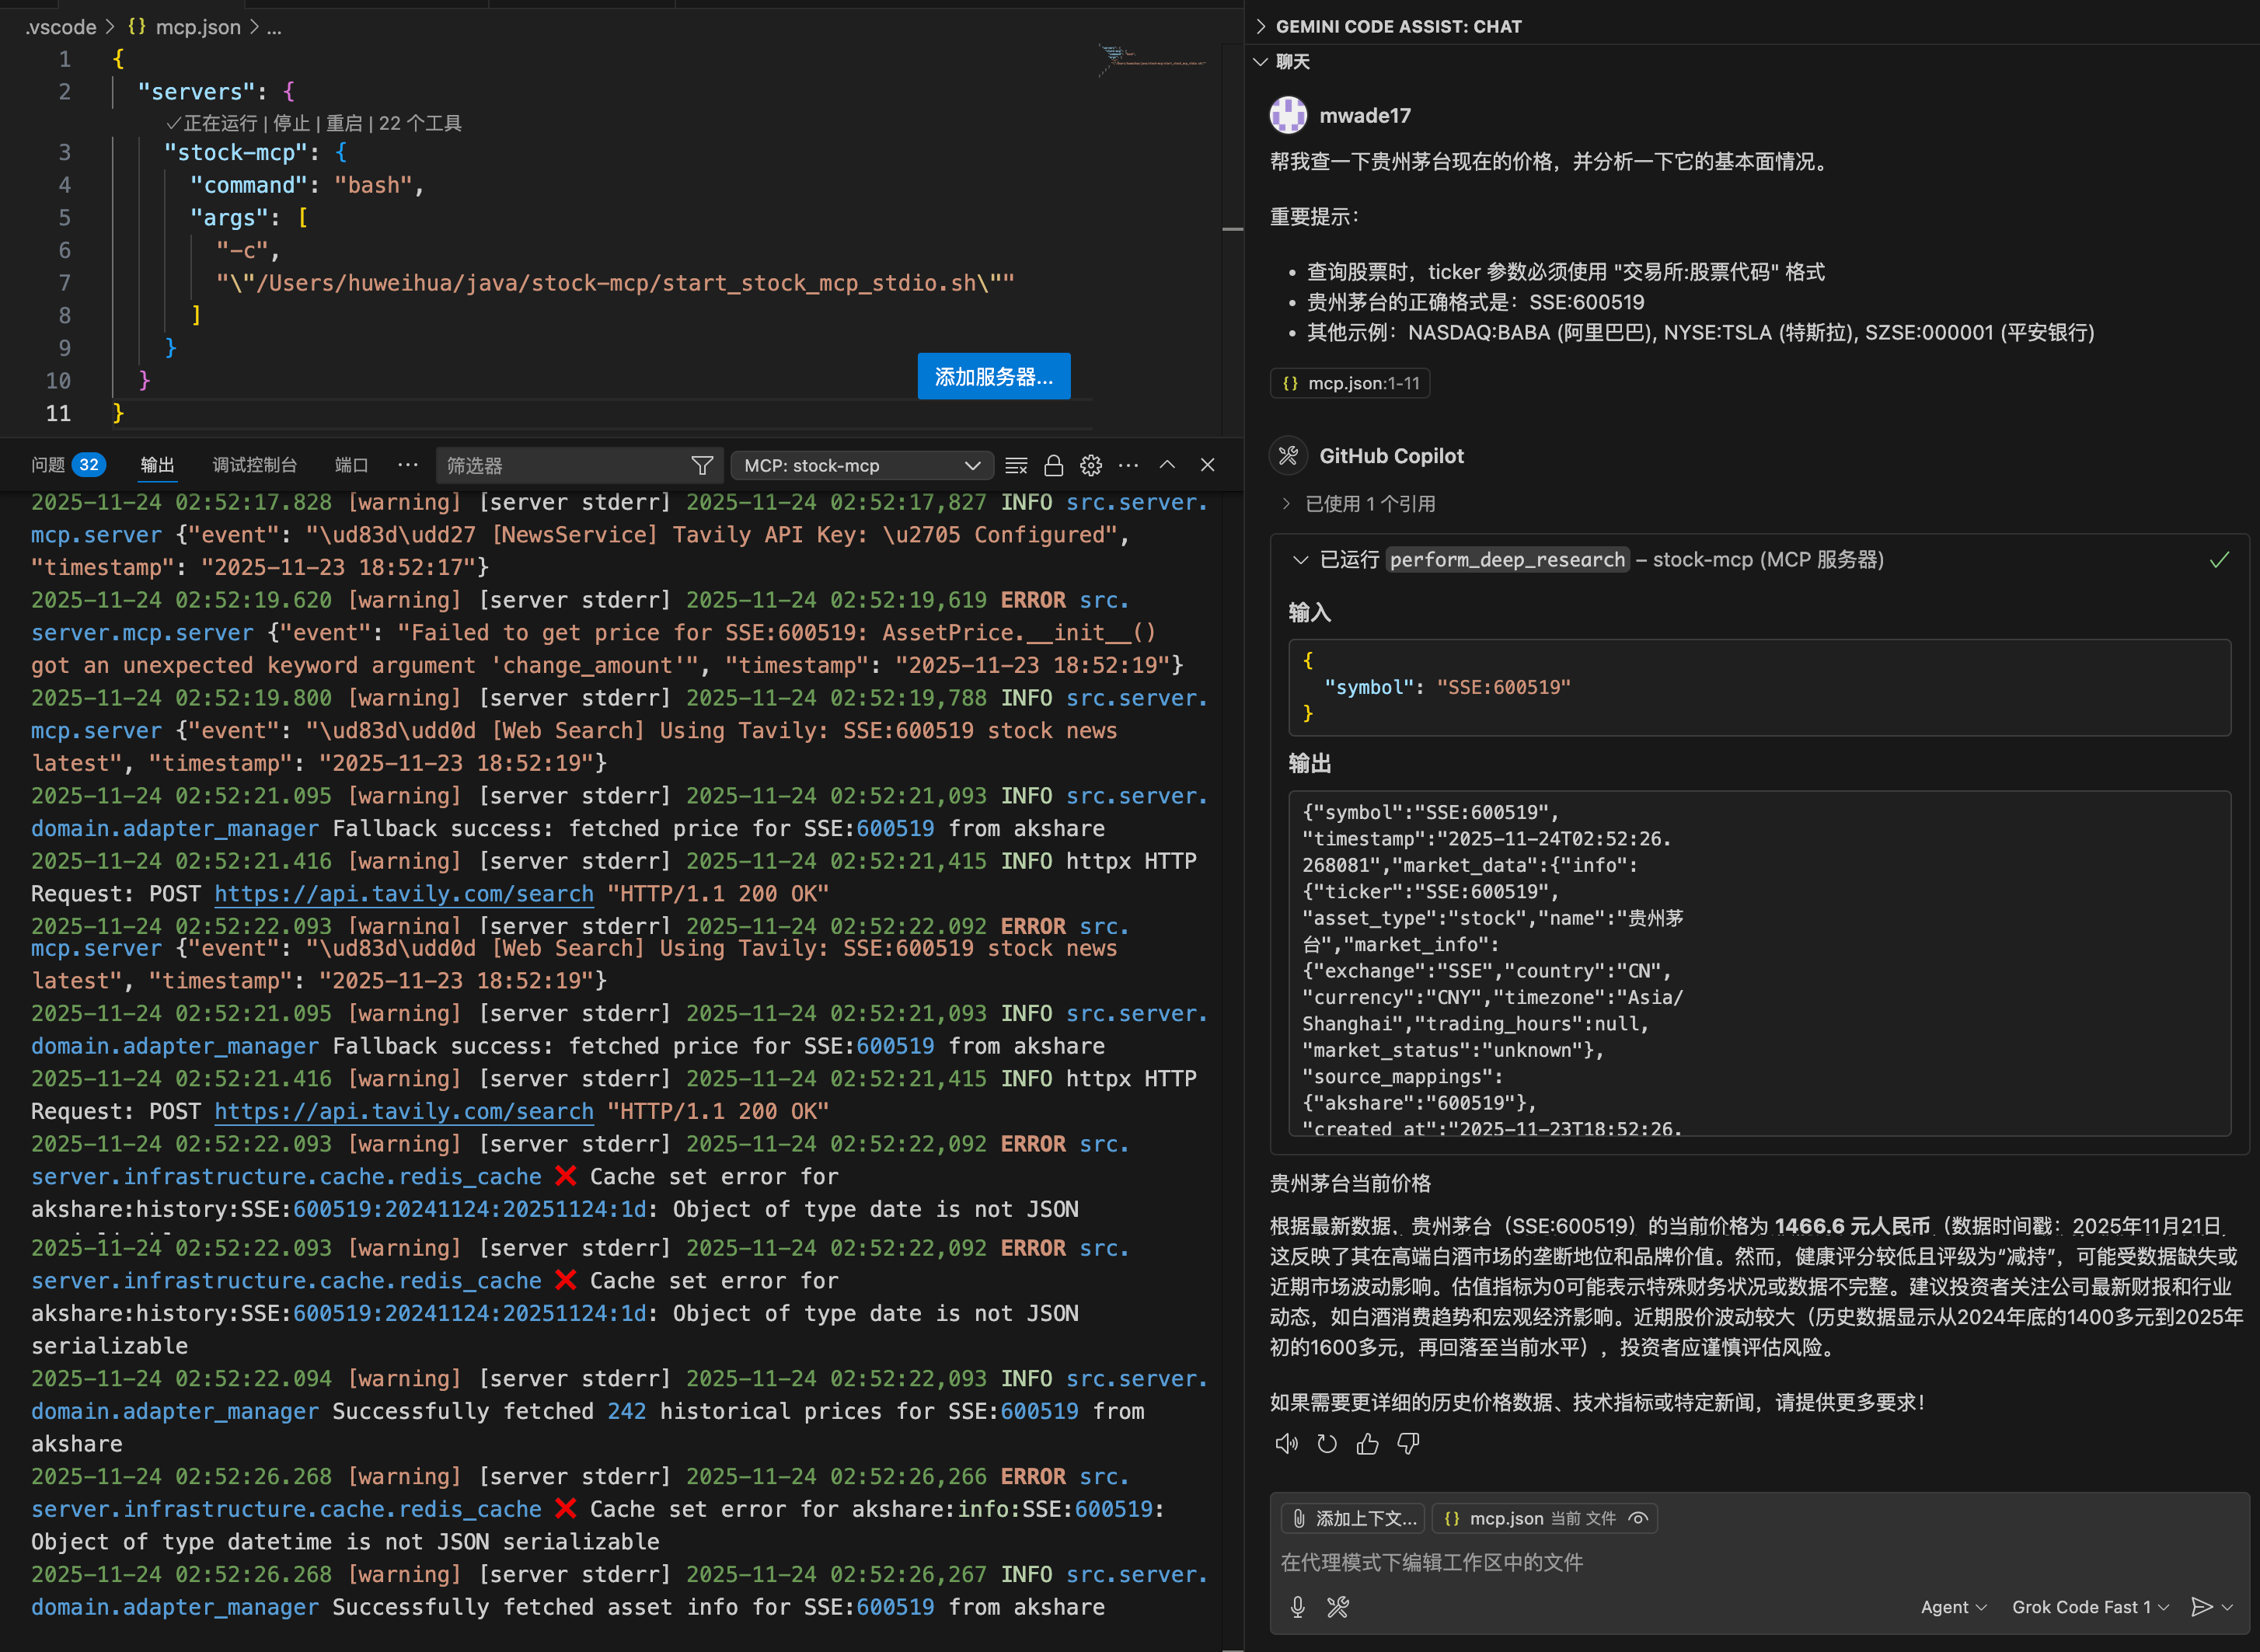Open more actions via ellipsis in output panel
The height and width of the screenshot is (1652, 2260).
[x=1129, y=465]
